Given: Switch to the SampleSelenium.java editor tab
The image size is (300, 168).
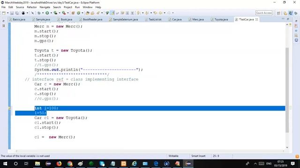Looking at the screenshot, I should [124, 20].
